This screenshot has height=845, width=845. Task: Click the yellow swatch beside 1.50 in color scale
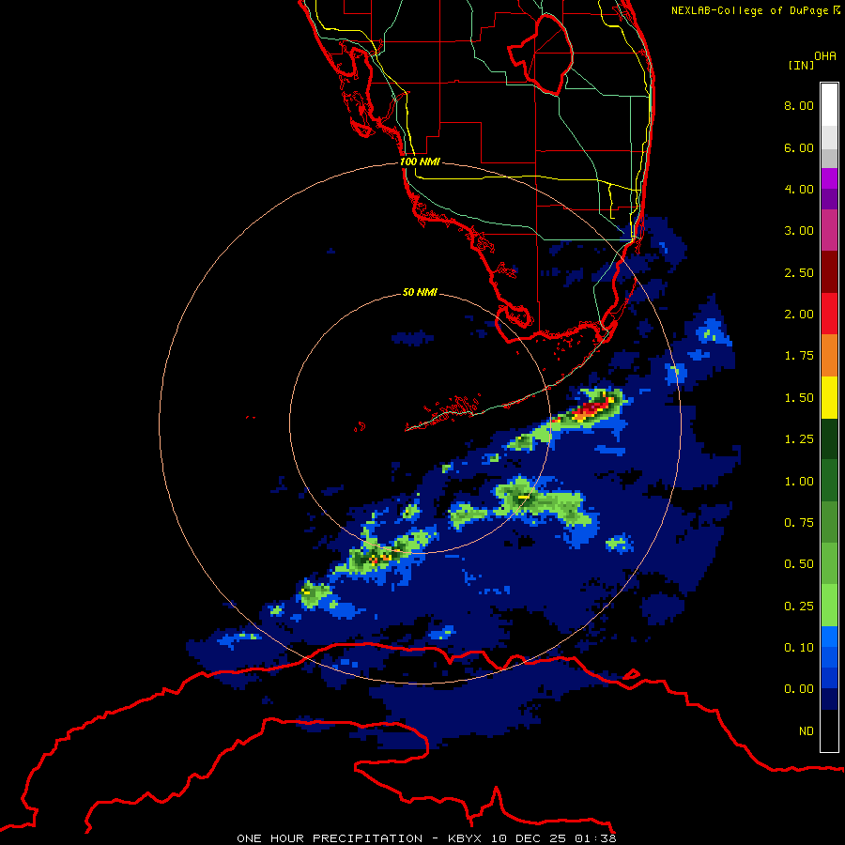pyautogui.click(x=829, y=397)
